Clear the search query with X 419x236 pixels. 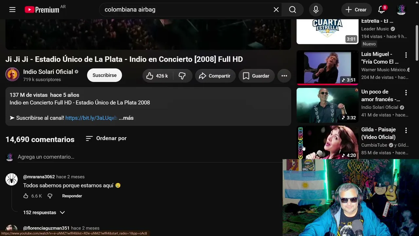(276, 10)
